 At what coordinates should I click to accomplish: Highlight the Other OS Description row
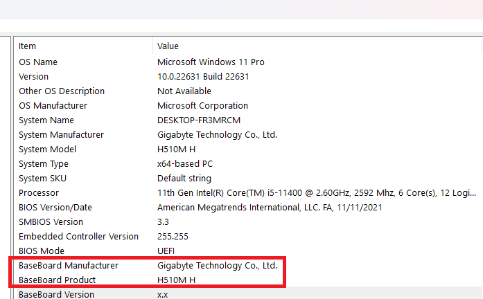tap(62, 91)
